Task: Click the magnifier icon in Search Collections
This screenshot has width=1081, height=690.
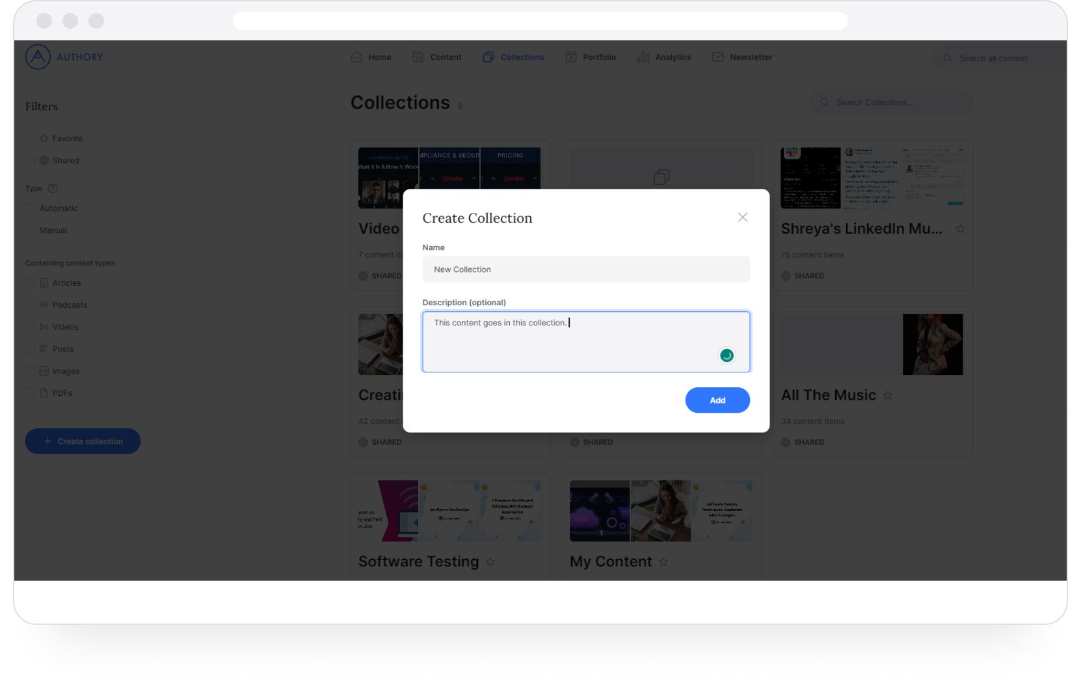Action: click(825, 102)
